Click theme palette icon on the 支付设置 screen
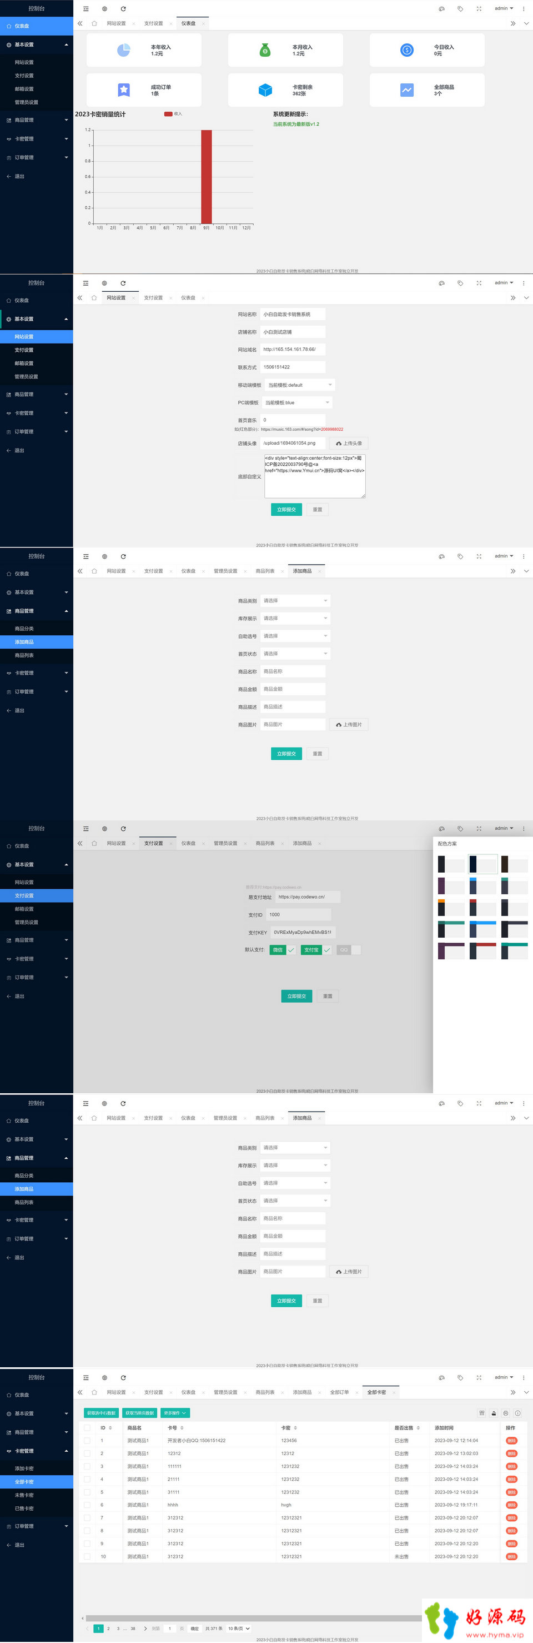The image size is (533, 1643). pyautogui.click(x=441, y=829)
